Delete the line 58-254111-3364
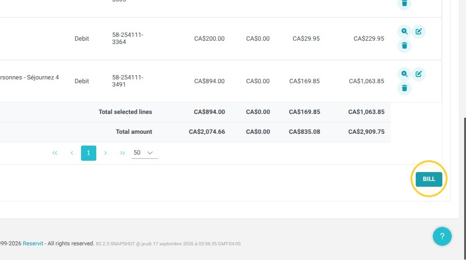The height and width of the screenshot is (260, 466). click(x=404, y=46)
